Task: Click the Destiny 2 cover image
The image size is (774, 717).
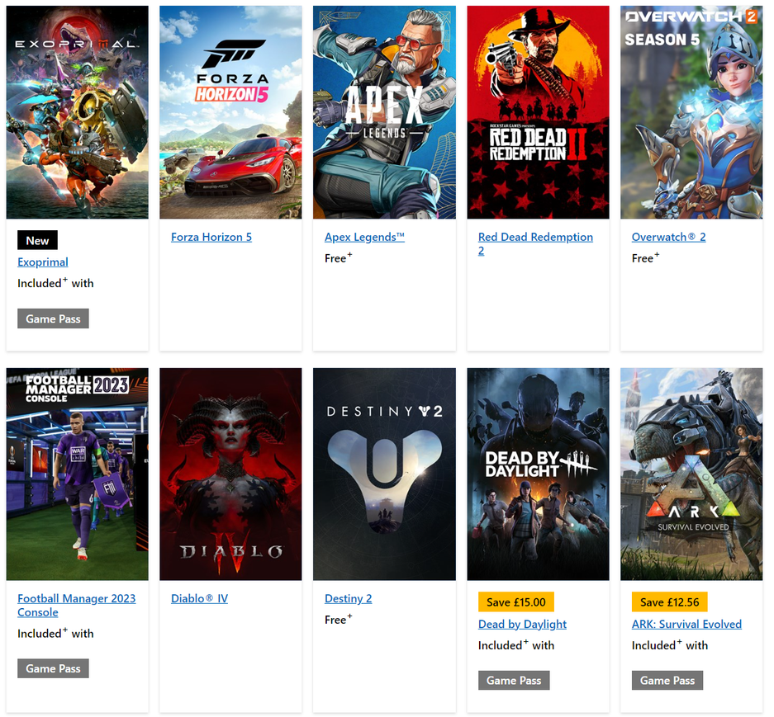Action: tap(384, 474)
